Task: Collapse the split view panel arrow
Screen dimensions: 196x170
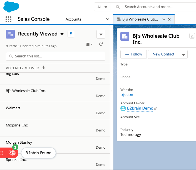Action: tap(112, 91)
